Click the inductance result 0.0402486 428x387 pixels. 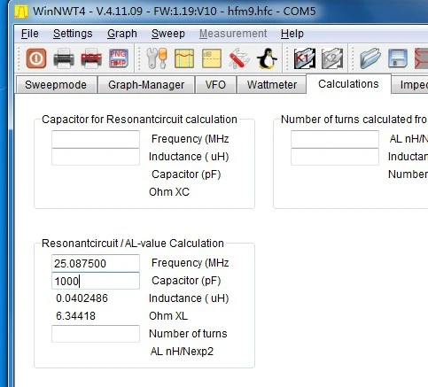(82, 298)
